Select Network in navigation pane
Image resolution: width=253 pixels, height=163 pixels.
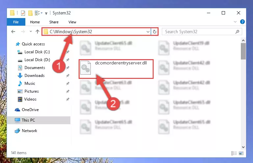pos(29,131)
